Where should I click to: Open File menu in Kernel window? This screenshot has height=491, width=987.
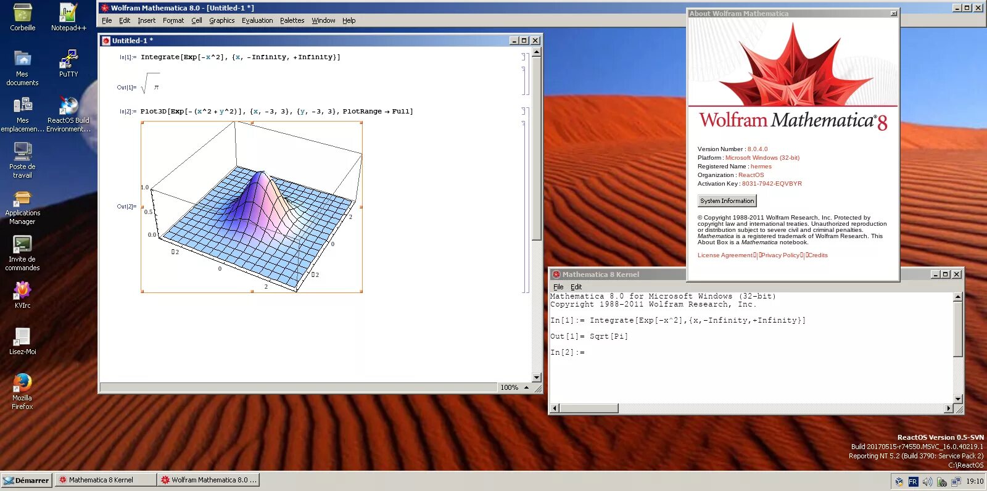[x=558, y=287]
